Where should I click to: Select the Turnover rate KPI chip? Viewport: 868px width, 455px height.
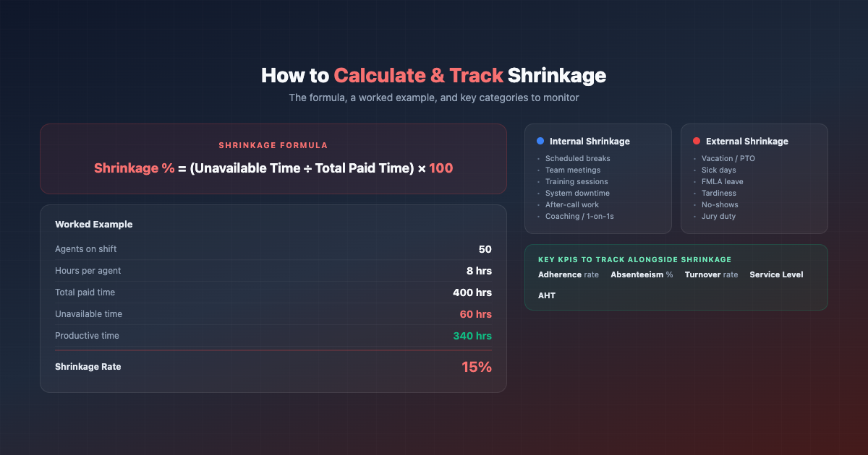(712, 274)
